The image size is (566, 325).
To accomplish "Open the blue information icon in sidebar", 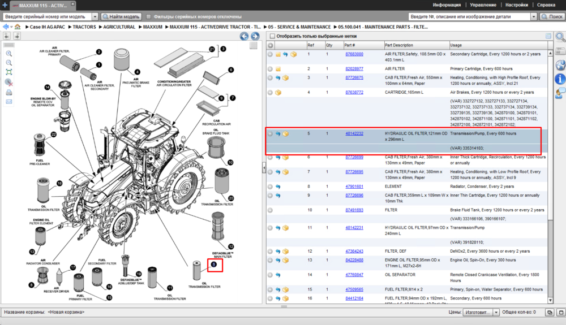I will click(560, 79).
